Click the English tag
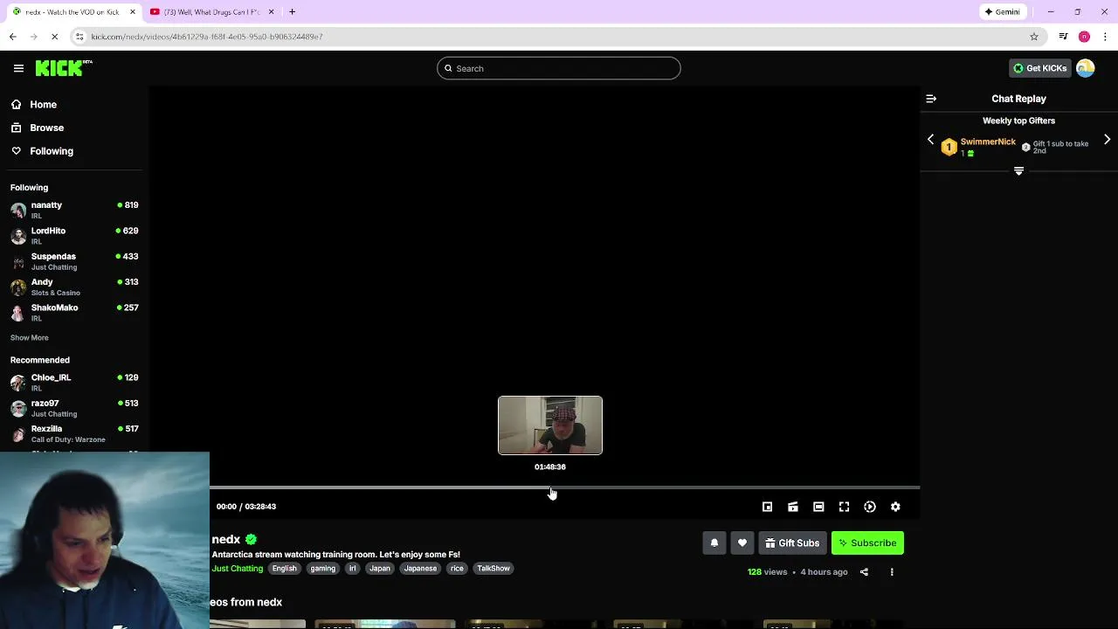1118x629 pixels. pos(284,569)
